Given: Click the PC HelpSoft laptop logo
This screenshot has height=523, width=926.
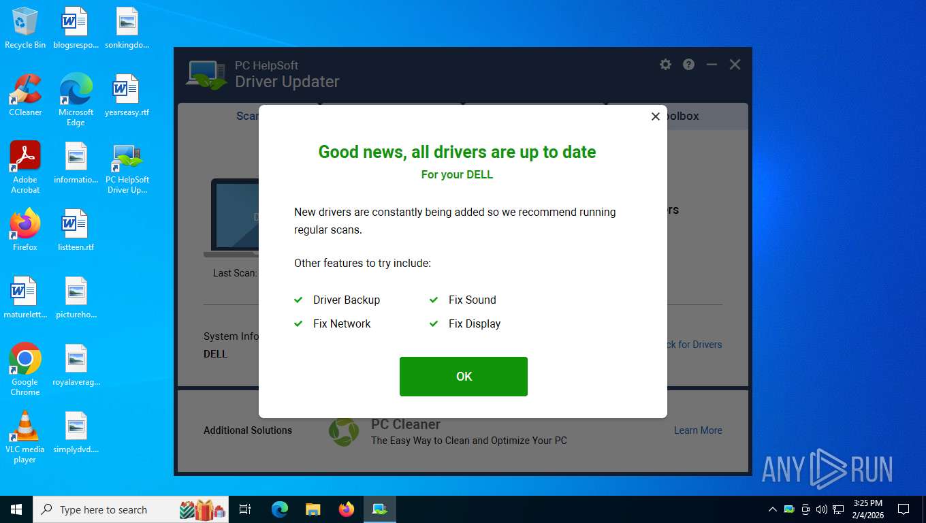Looking at the screenshot, I should click(x=206, y=75).
